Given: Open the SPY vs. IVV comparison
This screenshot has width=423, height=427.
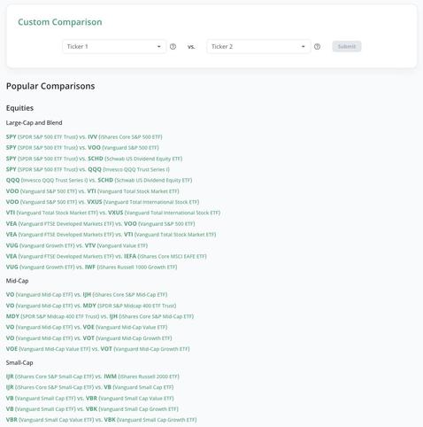Looking at the screenshot, I should pyautogui.click(x=84, y=137).
